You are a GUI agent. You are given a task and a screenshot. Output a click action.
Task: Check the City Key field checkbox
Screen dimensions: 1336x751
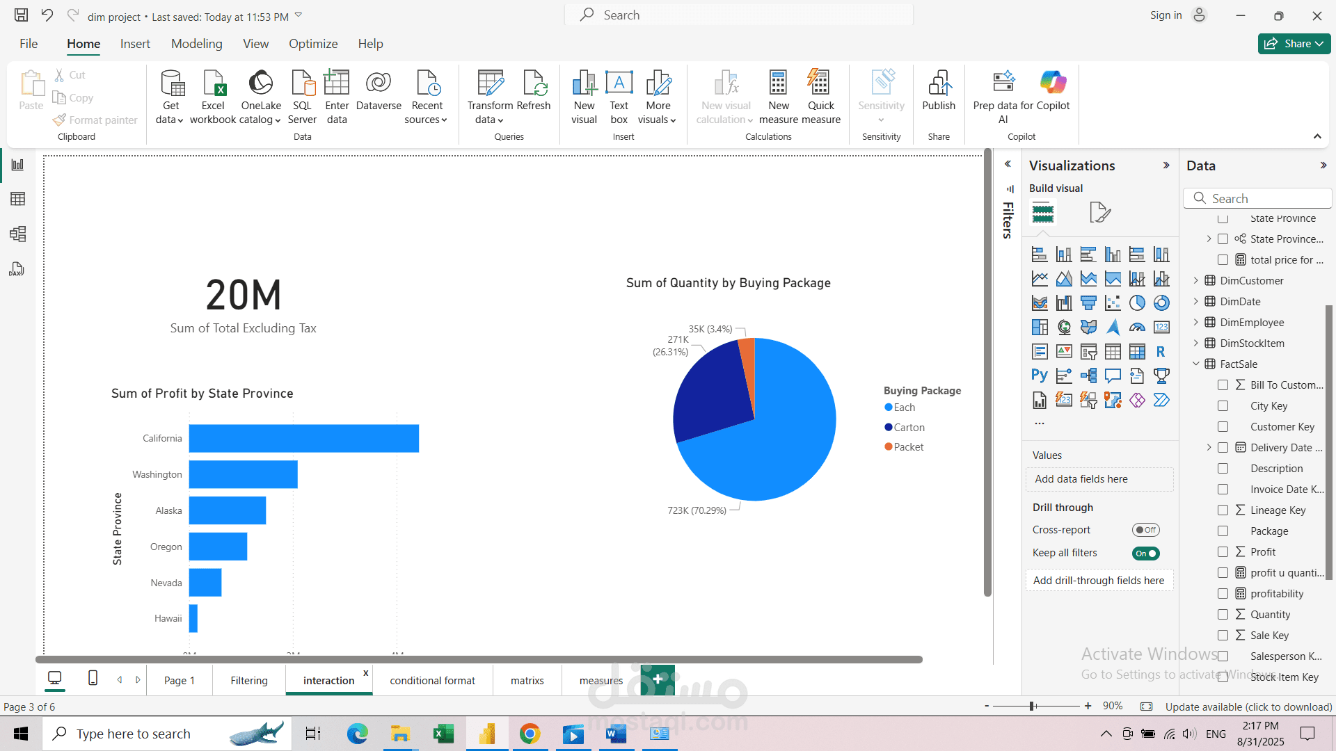pyautogui.click(x=1223, y=406)
